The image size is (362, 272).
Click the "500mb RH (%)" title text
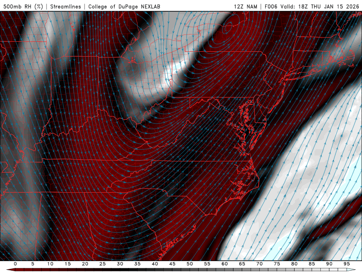[x=23, y=6]
